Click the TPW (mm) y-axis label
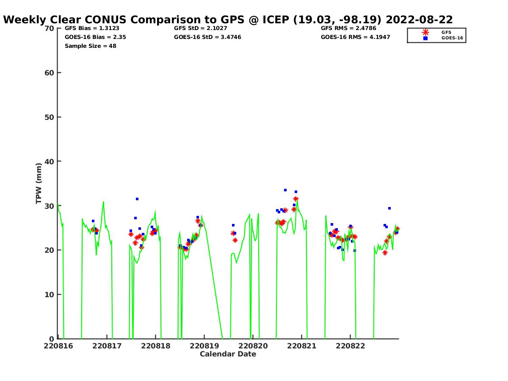Image resolution: width=508 pixels, height=381 pixels. point(39,183)
